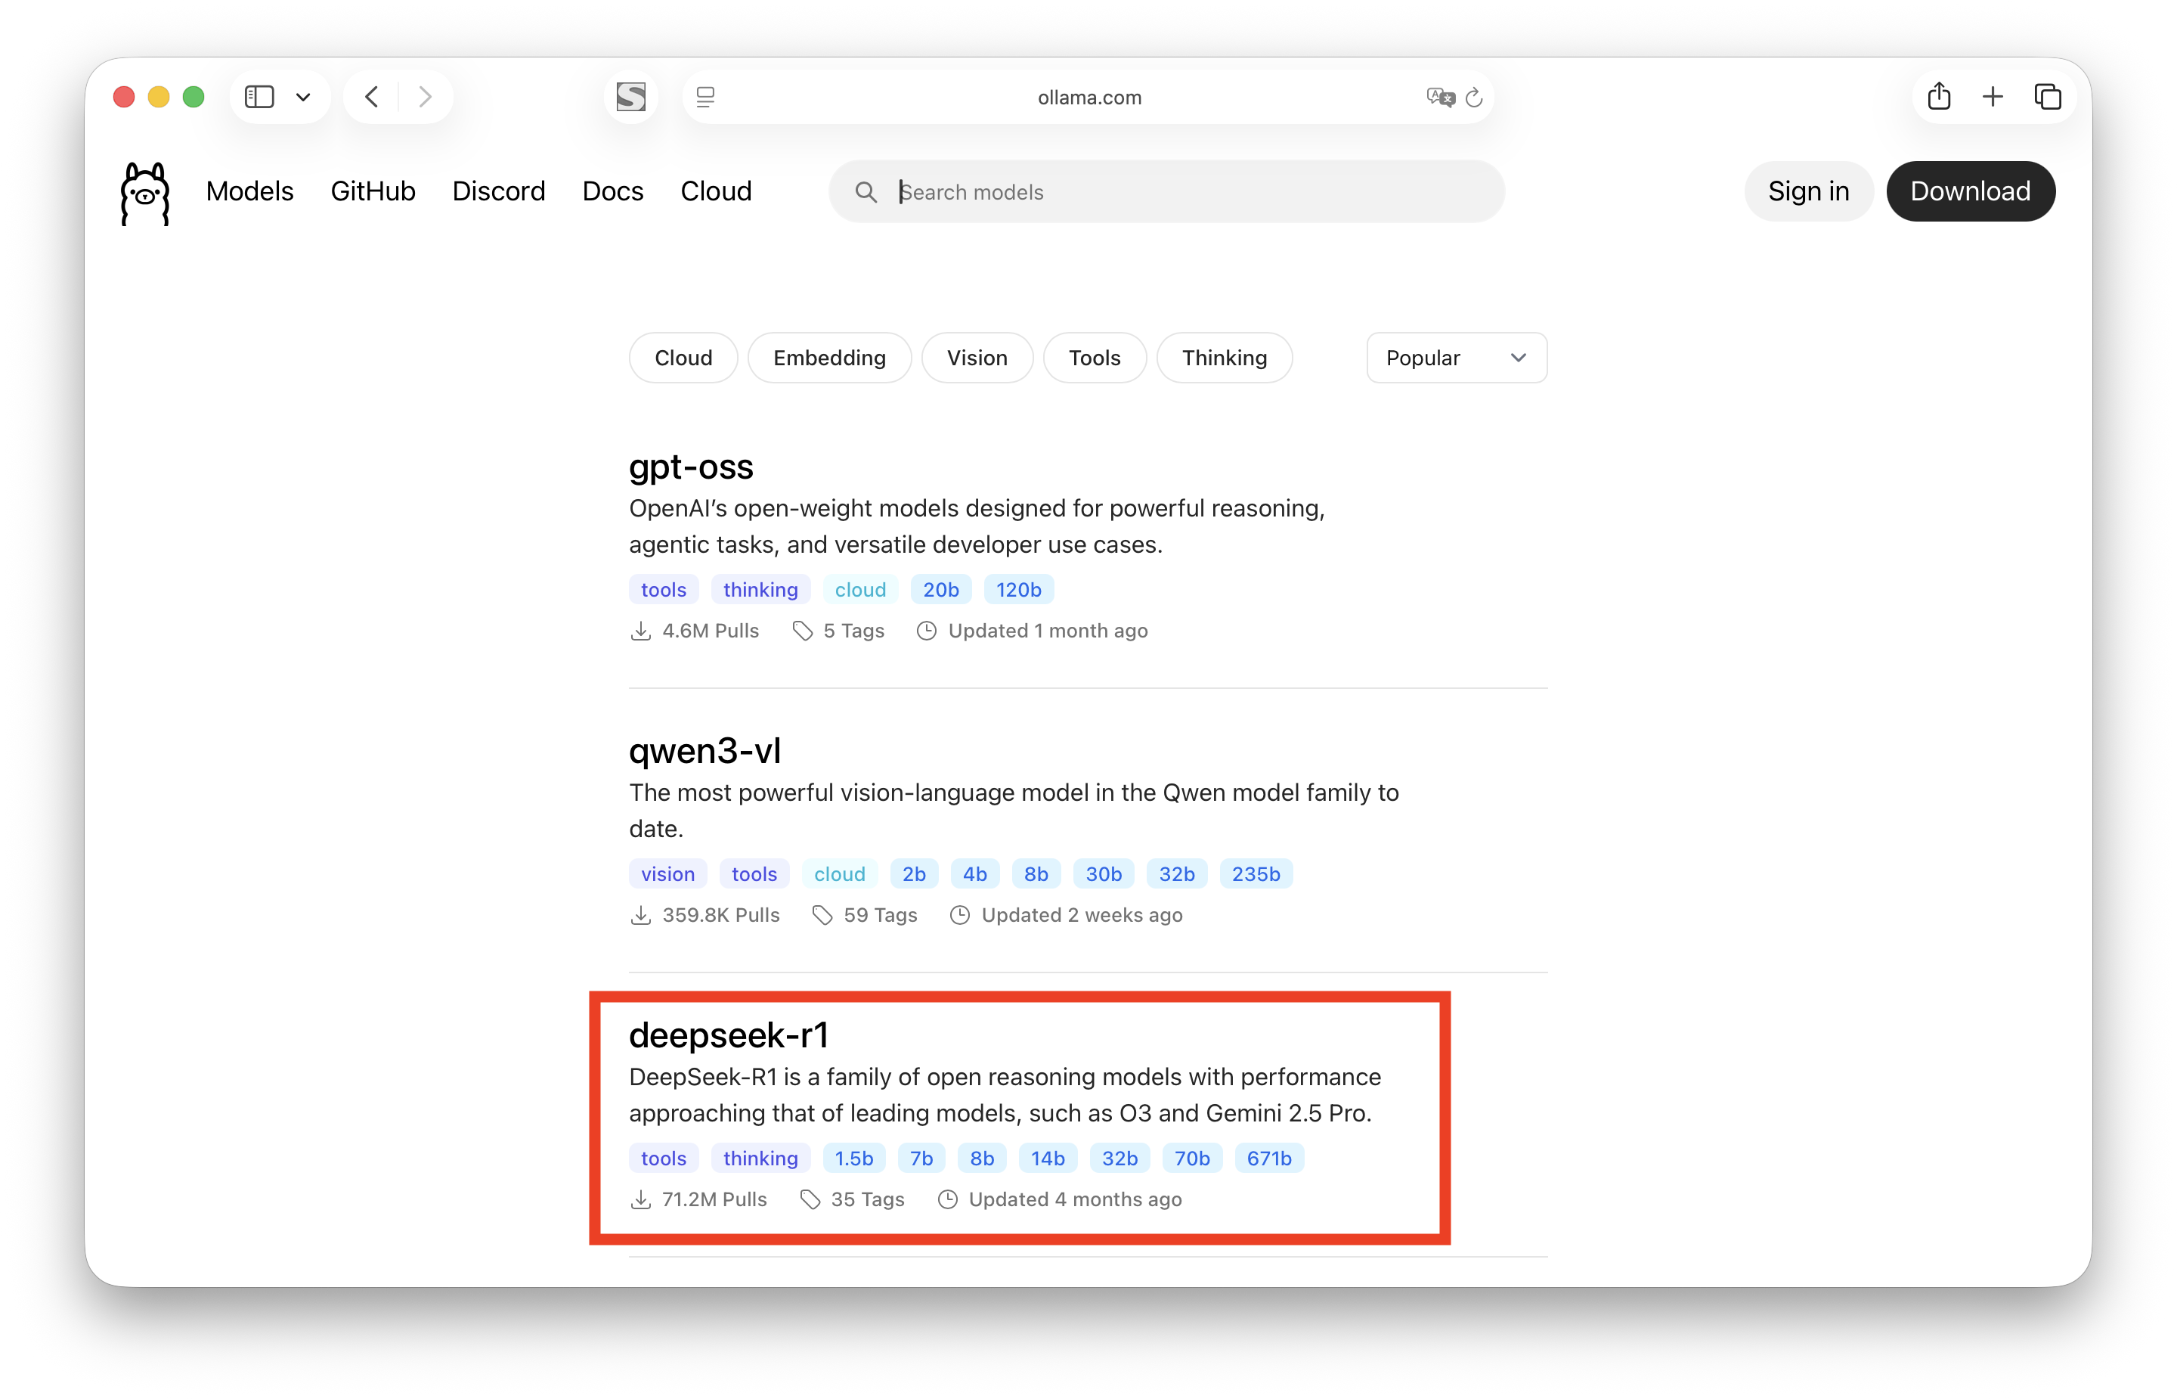This screenshot has width=2177, height=1399.
Task: Click the translate icon in address bar
Action: click(1439, 98)
